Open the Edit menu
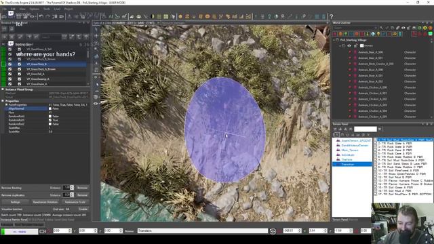 [13, 9]
